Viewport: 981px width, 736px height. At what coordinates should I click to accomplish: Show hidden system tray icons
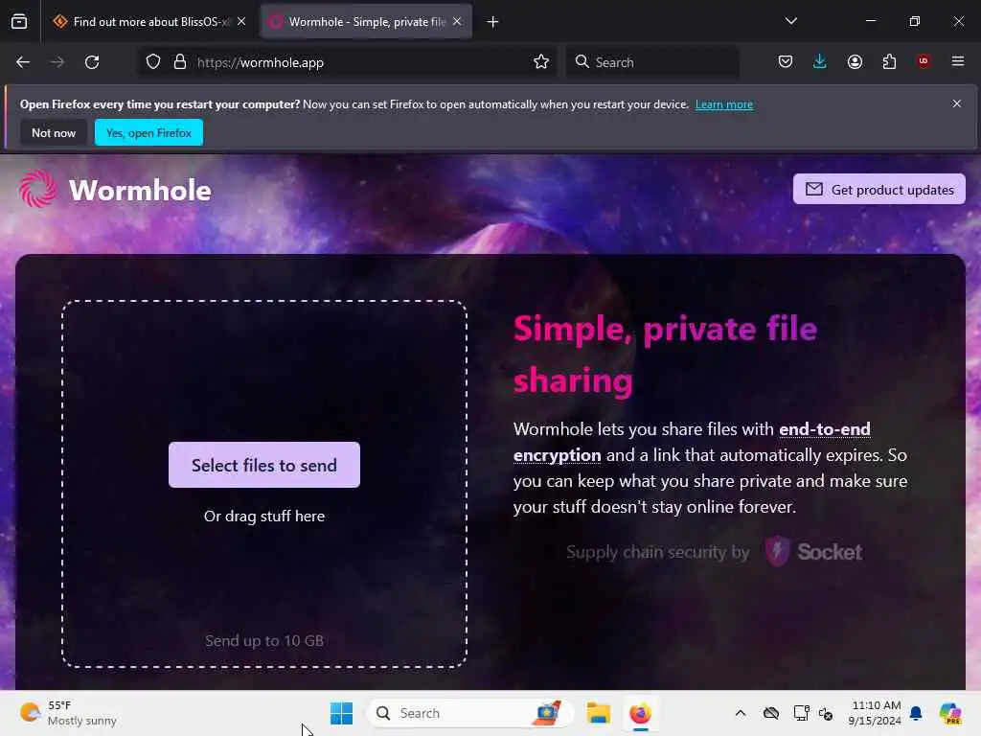pyautogui.click(x=741, y=713)
